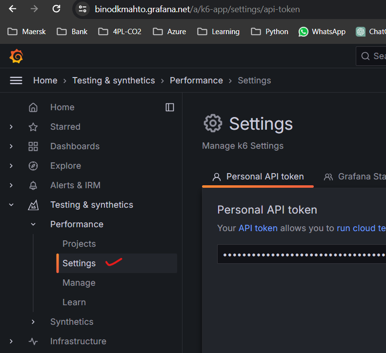Open the API token documentation link
The image size is (386, 353).
pyautogui.click(x=258, y=228)
